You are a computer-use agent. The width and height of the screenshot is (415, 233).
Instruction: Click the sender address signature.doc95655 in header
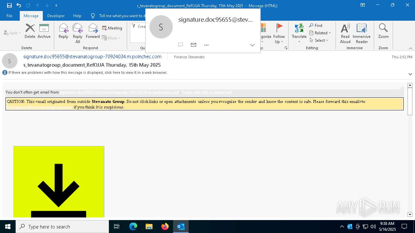coord(92,57)
